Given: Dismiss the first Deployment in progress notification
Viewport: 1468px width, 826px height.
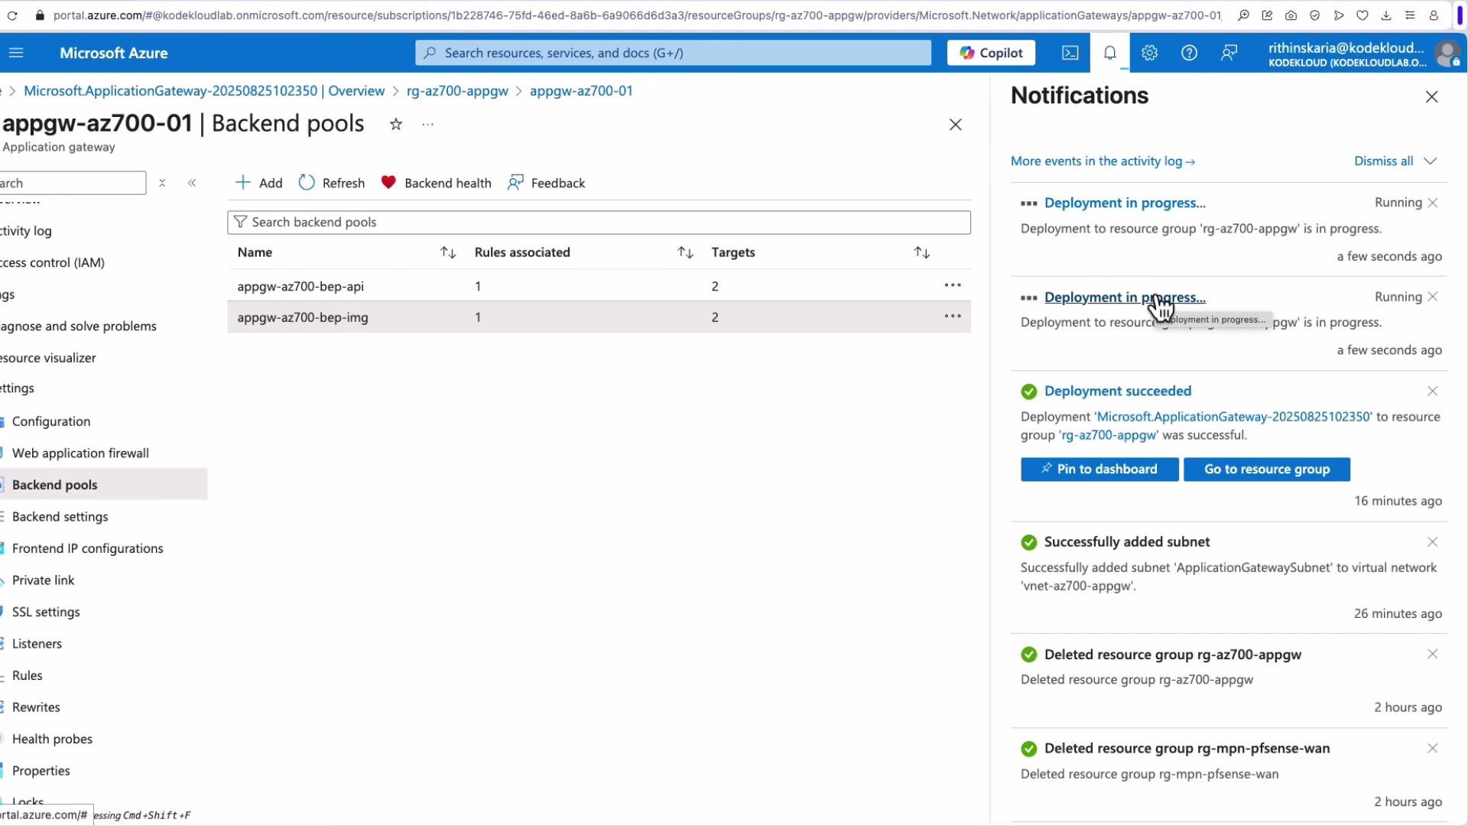Looking at the screenshot, I should (x=1433, y=203).
